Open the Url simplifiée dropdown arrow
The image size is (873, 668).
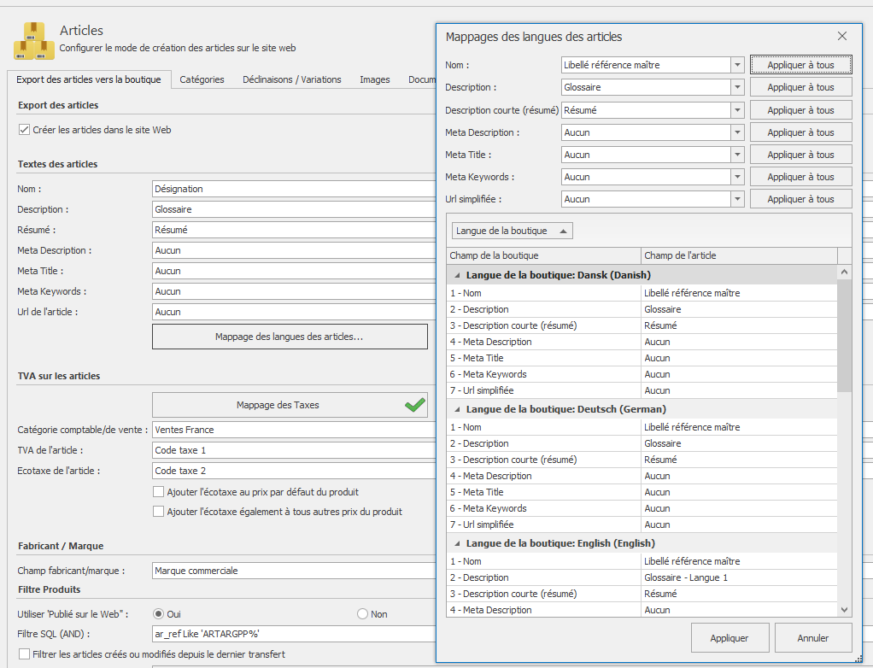click(x=737, y=199)
